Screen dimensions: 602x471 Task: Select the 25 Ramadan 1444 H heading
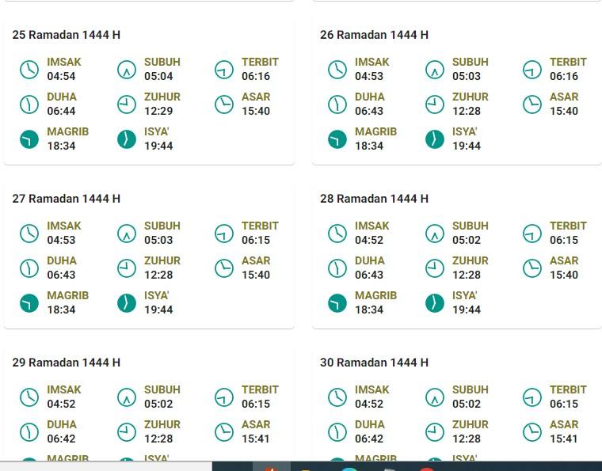pyautogui.click(x=67, y=35)
